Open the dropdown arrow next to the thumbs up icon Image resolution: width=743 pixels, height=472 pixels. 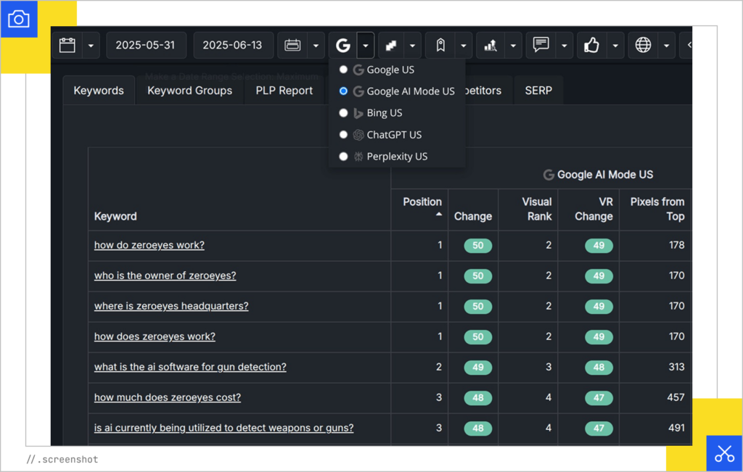coord(615,46)
